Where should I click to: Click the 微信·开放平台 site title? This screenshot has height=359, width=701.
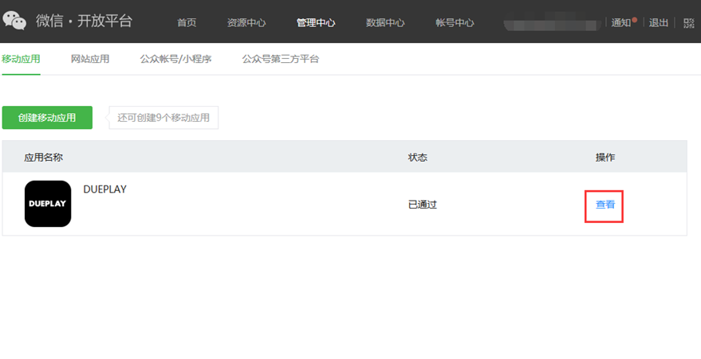point(84,21)
